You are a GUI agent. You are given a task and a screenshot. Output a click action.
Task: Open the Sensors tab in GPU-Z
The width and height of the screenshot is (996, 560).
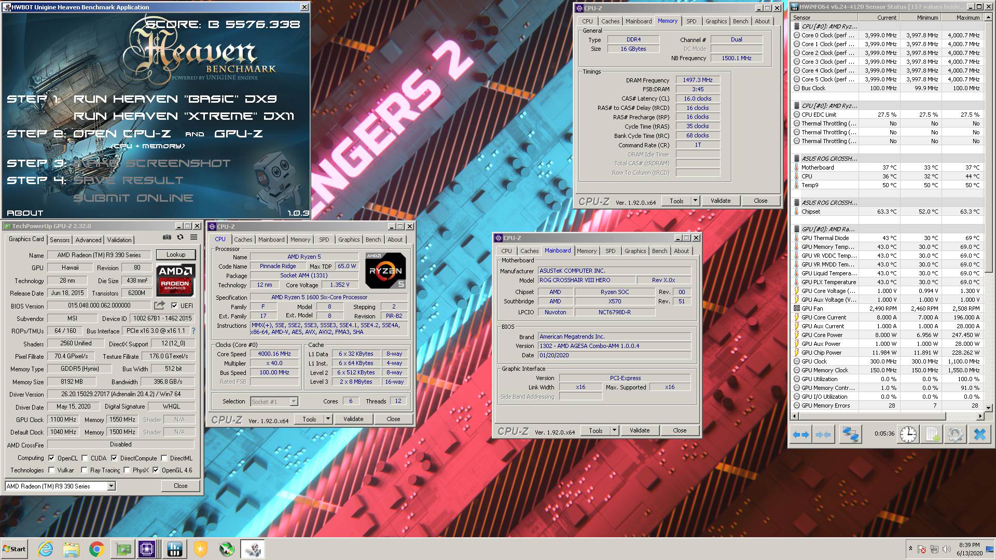click(60, 240)
